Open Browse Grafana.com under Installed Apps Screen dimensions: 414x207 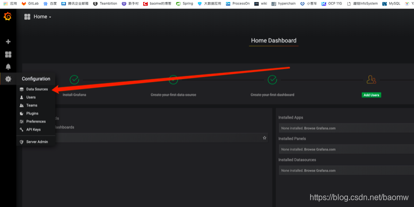(x=320, y=128)
